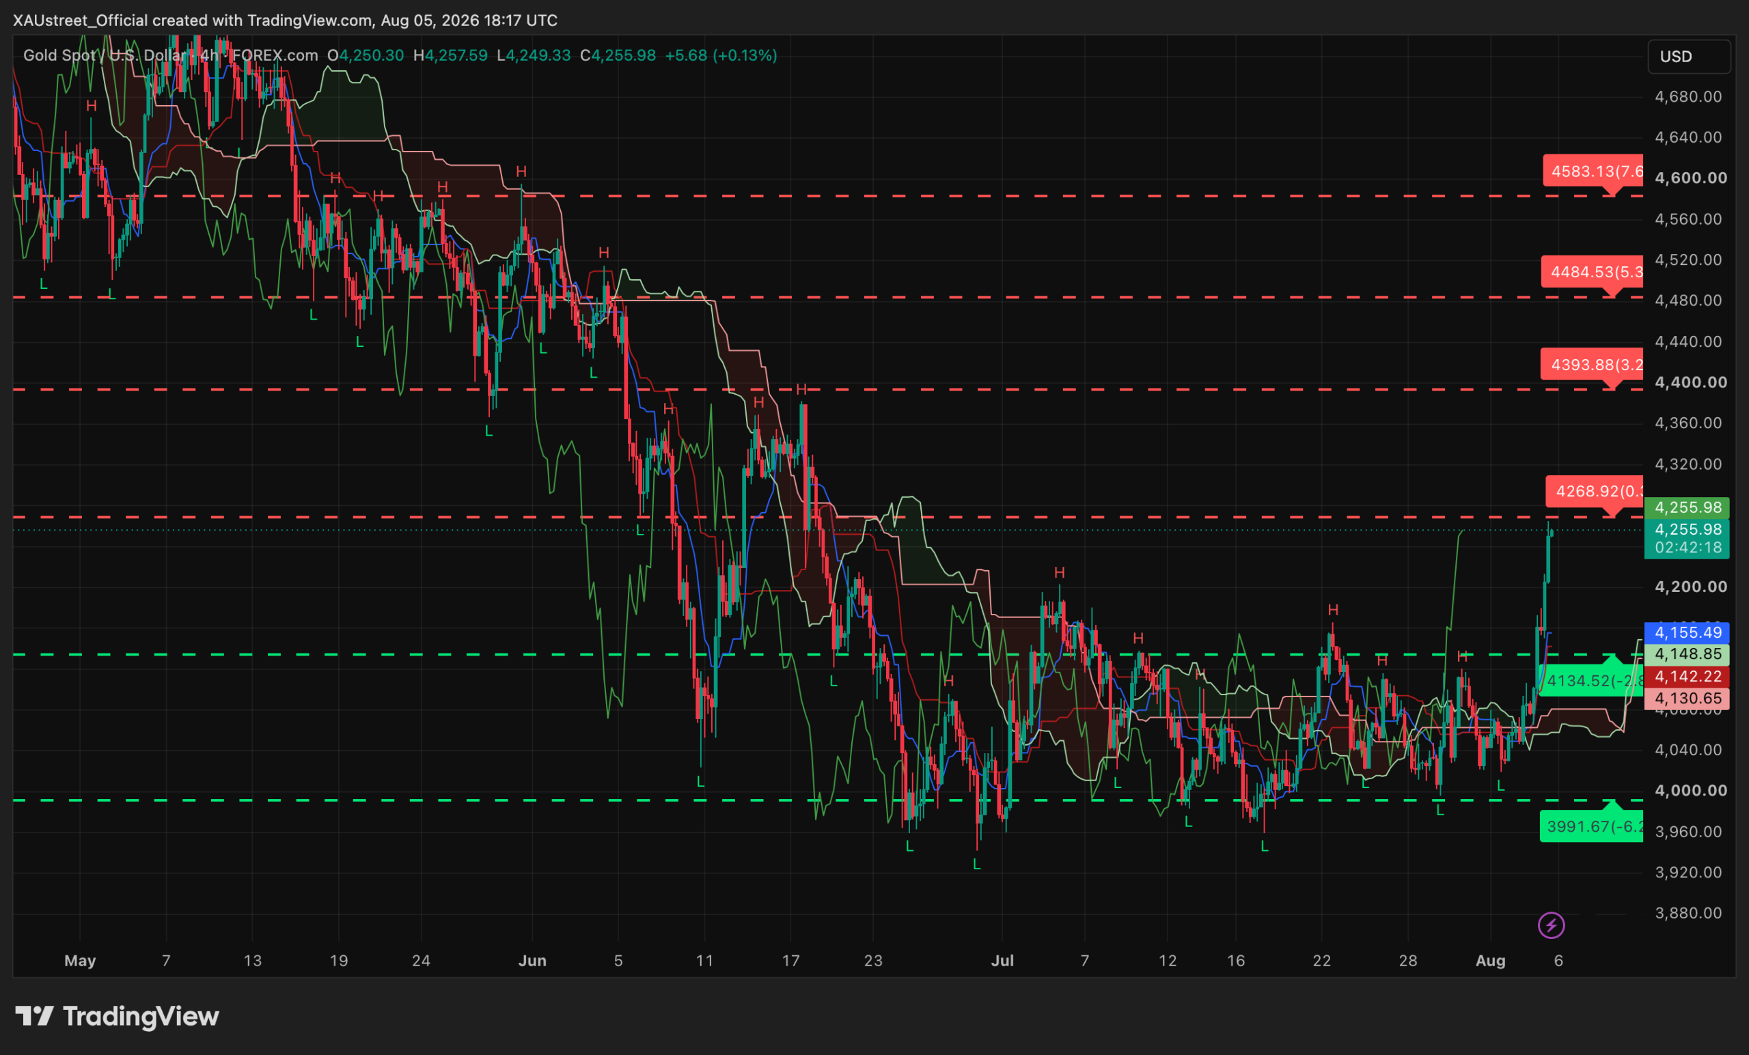This screenshot has height=1055, width=1749.
Task: Click the red 4,142.22 price label
Action: click(1687, 676)
